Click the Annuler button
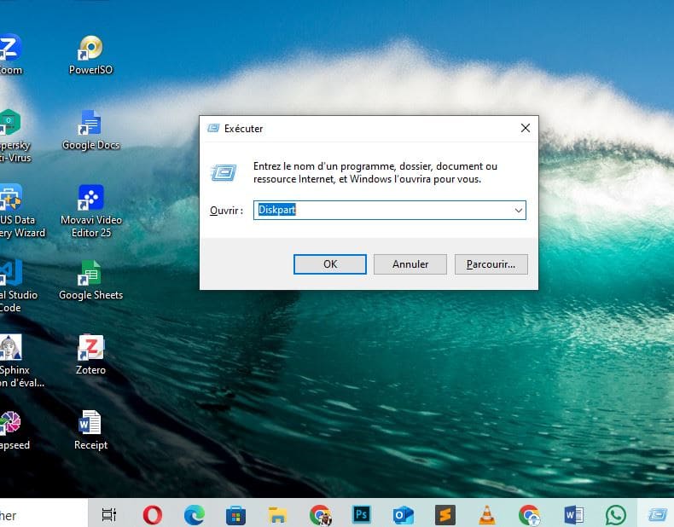Viewport: 674px width, 527px height. click(410, 264)
